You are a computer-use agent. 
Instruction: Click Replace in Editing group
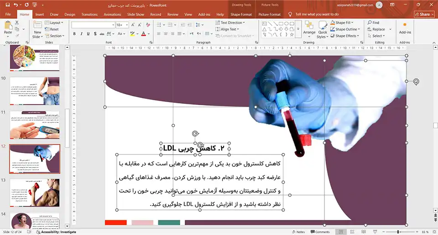[x=376, y=29]
